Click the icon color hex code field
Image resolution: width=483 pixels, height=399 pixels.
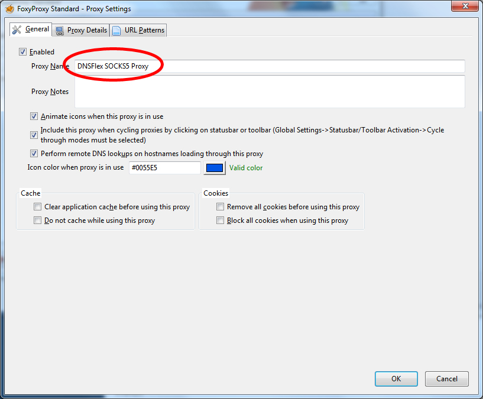pyautogui.click(x=165, y=168)
